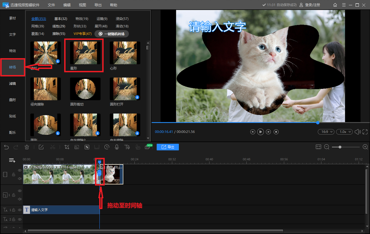This screenshot has height=234, width=370.
Task: Open the 16:9 aspect ratio dropdown
Action: click(326, 132)
